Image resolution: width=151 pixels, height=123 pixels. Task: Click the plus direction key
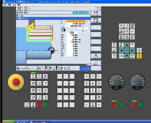click(x=99, y=105)
